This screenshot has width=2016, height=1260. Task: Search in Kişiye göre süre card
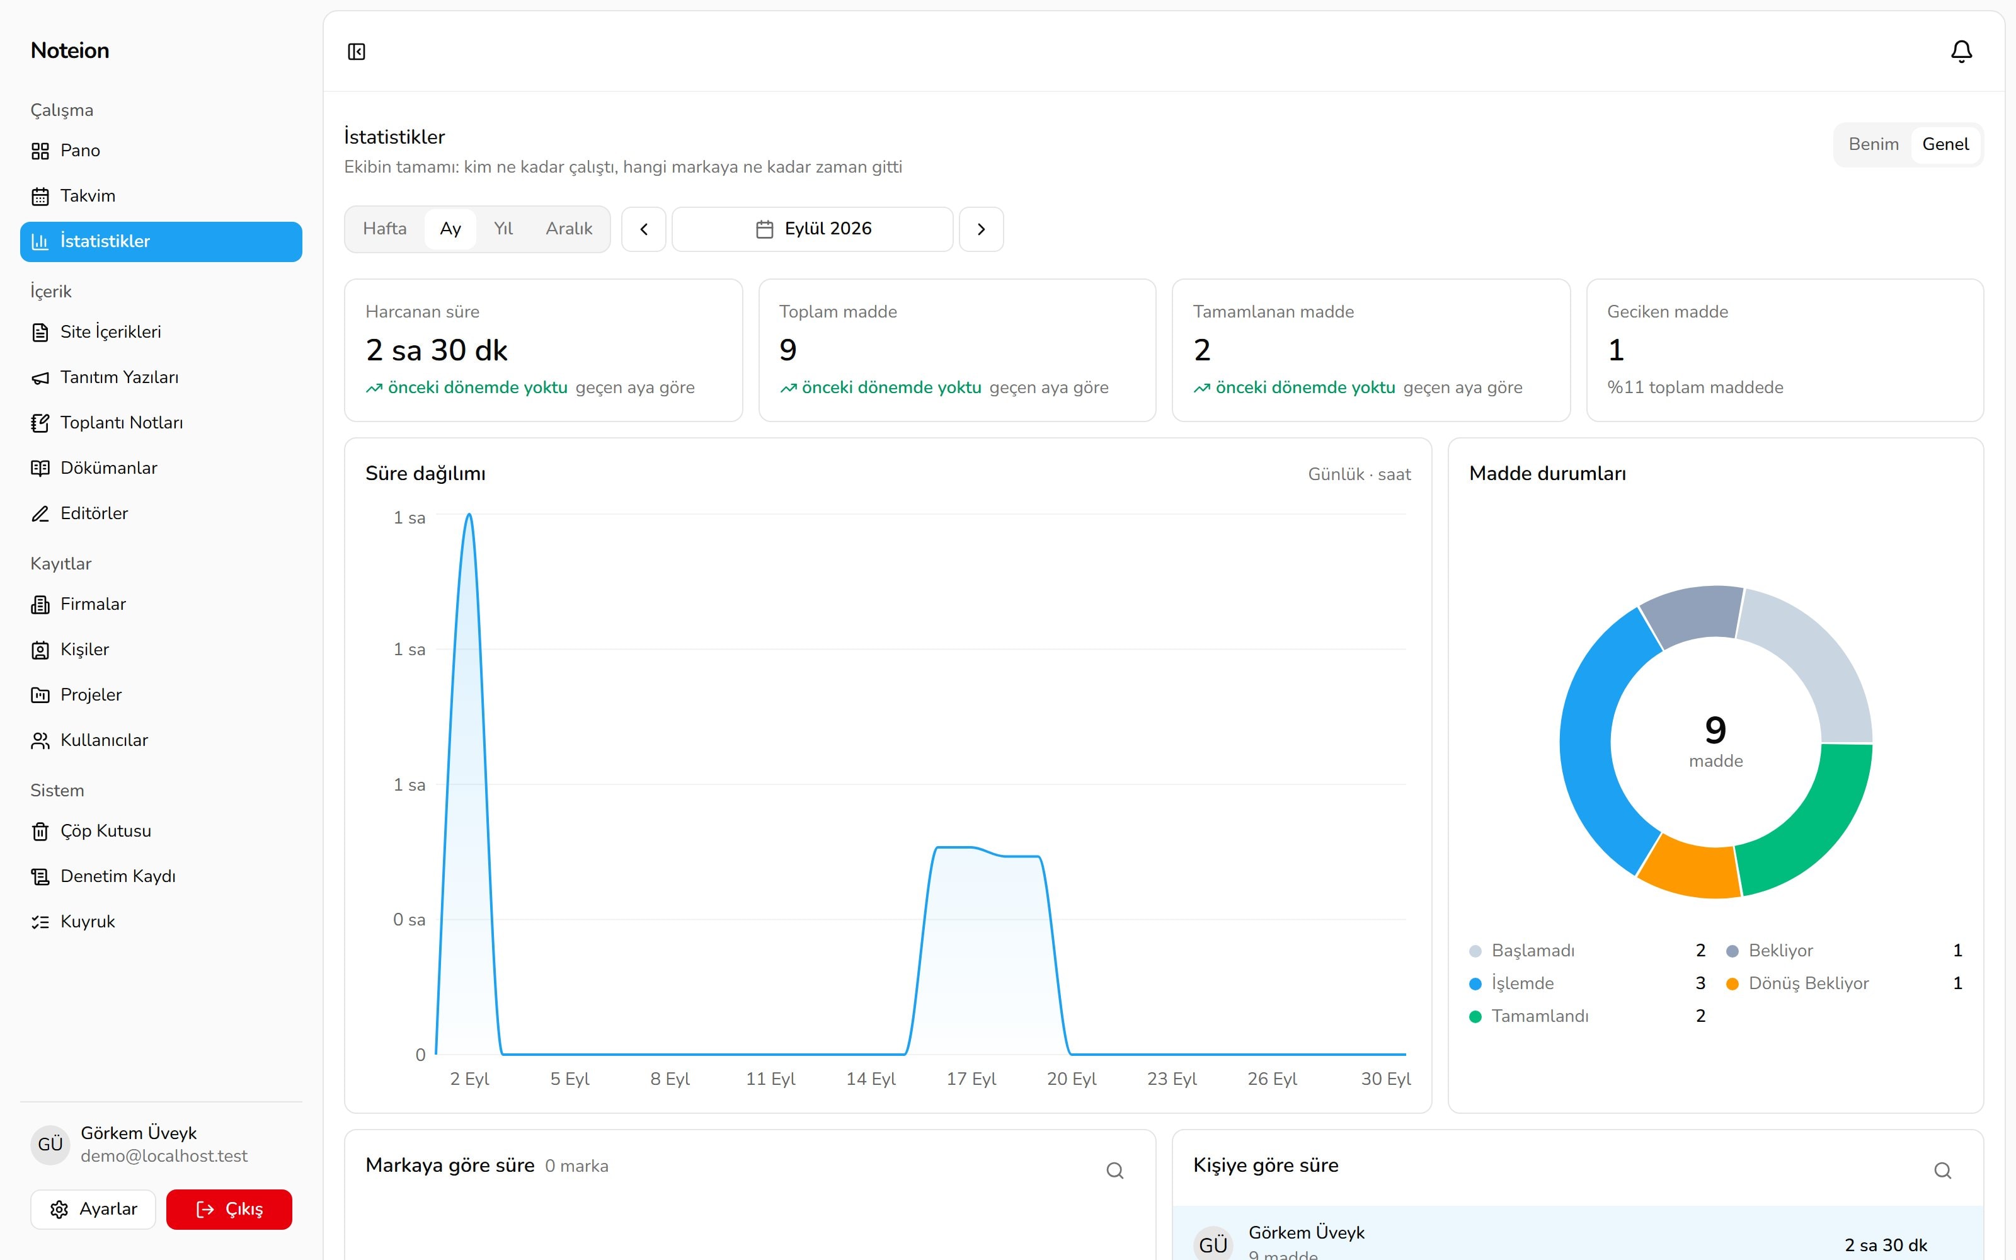pos(1943,1171)
